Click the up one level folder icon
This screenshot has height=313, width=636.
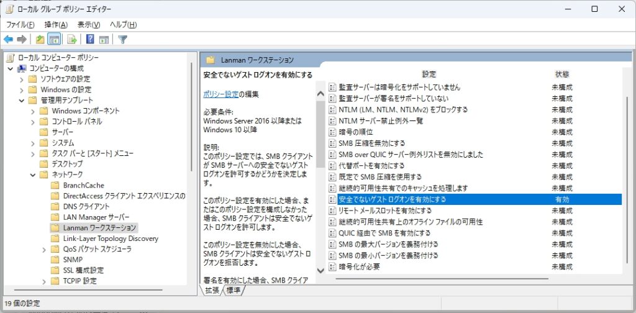tap(40, 40)
